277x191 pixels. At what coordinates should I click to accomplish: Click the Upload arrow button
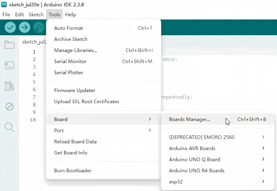[25, 27]
